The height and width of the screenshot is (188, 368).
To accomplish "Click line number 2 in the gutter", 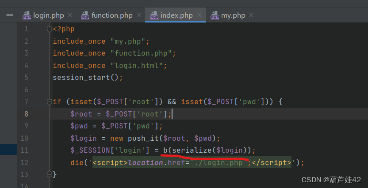I will pyautogui.click(x=26, y=41).
